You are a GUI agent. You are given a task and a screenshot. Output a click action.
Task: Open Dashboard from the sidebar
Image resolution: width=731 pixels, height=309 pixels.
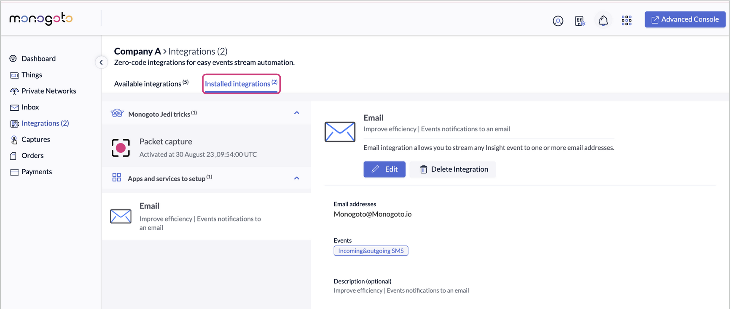[38, 59]
